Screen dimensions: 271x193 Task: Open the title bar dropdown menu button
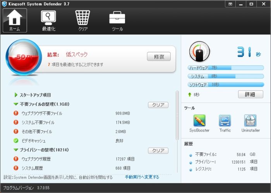coord(231,4)
